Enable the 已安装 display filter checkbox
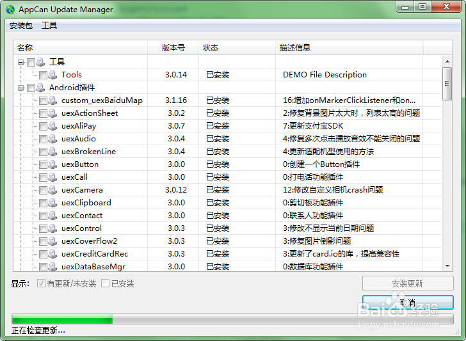Viewport: 466px width, 341px height. pos(105,283)
